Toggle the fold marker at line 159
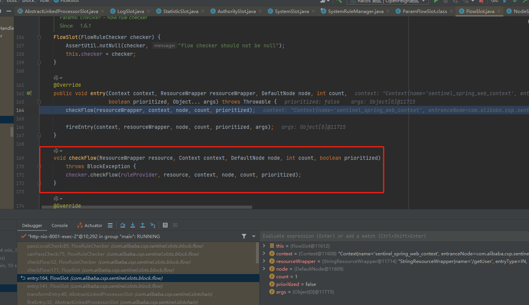 (39, 62)
